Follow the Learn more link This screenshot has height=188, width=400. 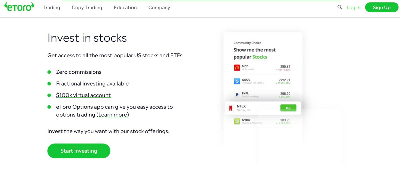(x=113, y=115)
